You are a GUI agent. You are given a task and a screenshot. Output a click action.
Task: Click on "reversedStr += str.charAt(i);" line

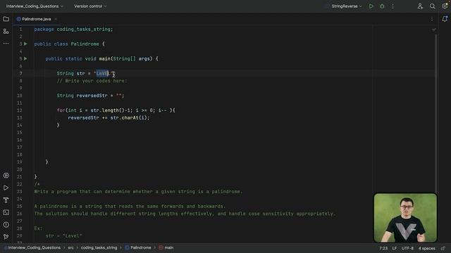[109, 117]
